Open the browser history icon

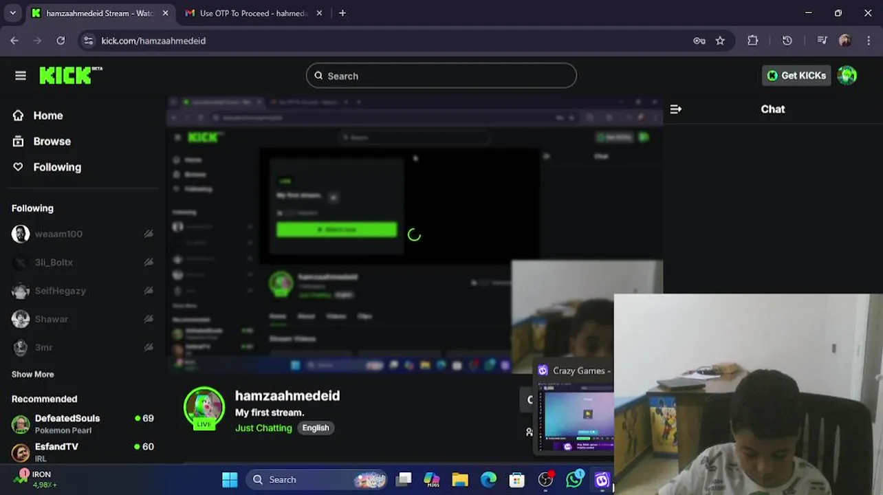(787, 41)
